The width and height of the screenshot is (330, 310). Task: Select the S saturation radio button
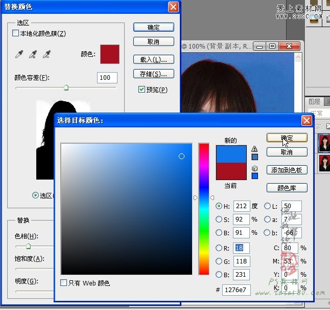[219, 219]
